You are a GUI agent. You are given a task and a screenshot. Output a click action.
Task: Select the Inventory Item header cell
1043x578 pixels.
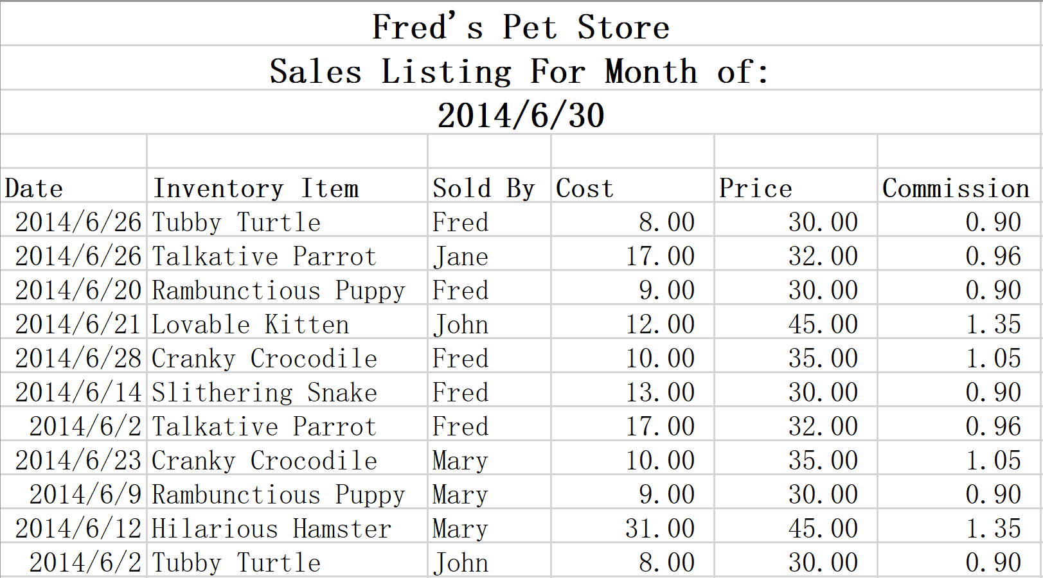287,186
